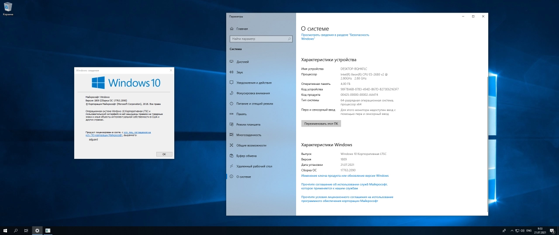Maximize the Параметры settings window
This screenshot has height=235, width=559.
473,16
